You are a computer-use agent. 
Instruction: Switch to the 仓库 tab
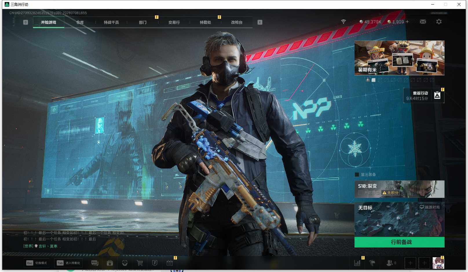[80, 22]
